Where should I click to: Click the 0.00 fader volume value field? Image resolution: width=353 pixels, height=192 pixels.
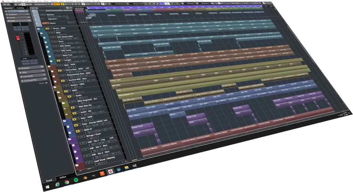click(25, 58)
